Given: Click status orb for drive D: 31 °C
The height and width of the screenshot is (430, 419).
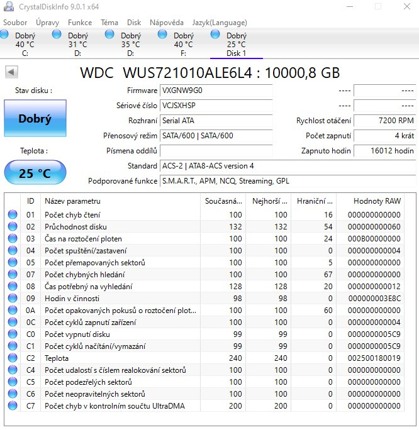Looking at the screenshot, I should point(57,35).
